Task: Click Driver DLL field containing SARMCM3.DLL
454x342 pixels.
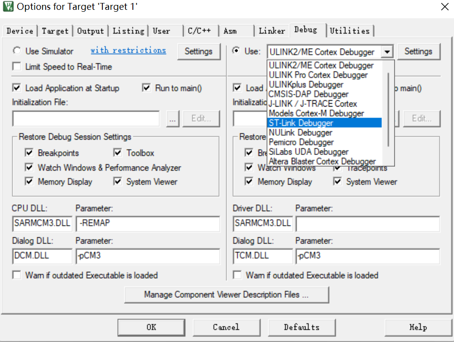Action: point(263,224)
